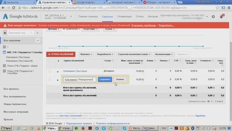Open Chrome menu hamburger icon
The height and width of the screenshot is (131, 232).
(x=229, y=8)
